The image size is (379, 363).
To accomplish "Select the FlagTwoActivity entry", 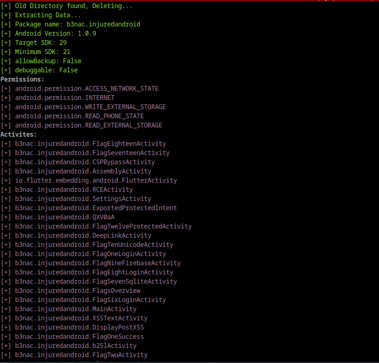I will coord(74,355).
